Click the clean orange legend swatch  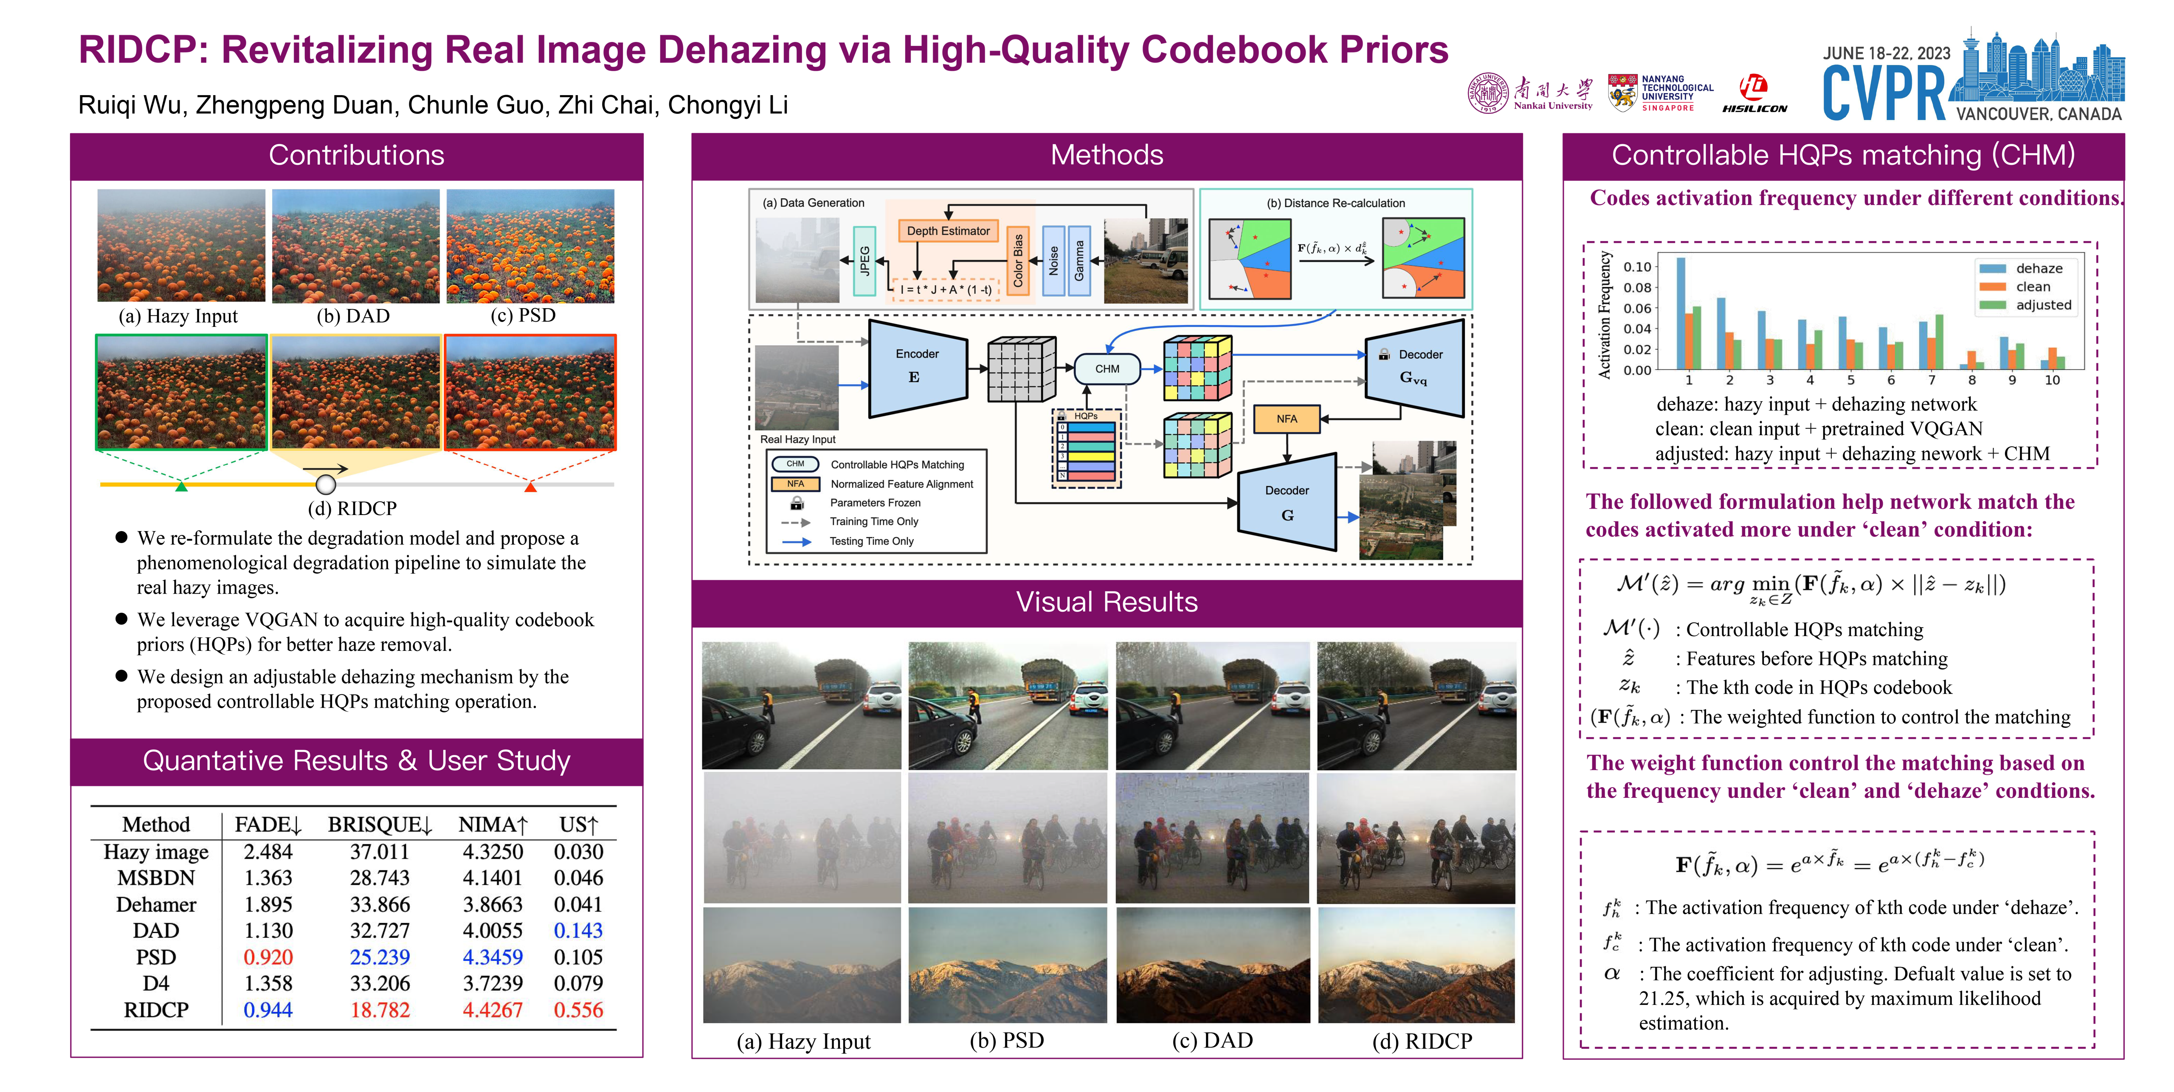(1993, 287)
